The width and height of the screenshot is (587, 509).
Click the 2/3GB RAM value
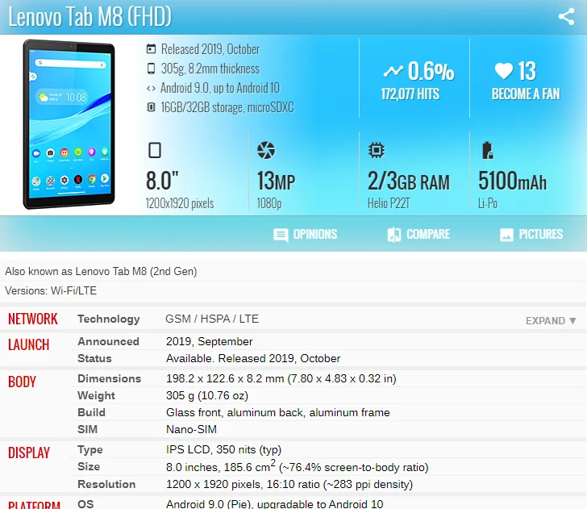point(409,181)
